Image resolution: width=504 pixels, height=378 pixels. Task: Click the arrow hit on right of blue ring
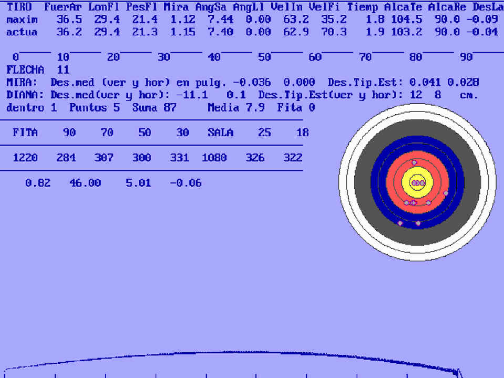tap(446, 193)
